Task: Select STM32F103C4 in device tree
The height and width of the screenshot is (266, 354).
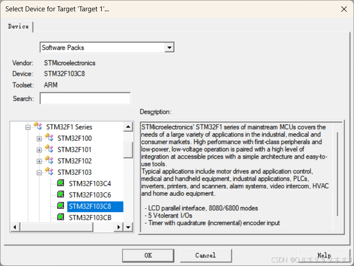Action: coord(90,184)
